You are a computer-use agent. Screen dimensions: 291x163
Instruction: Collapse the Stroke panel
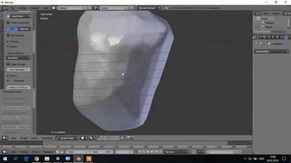(12, 47)
